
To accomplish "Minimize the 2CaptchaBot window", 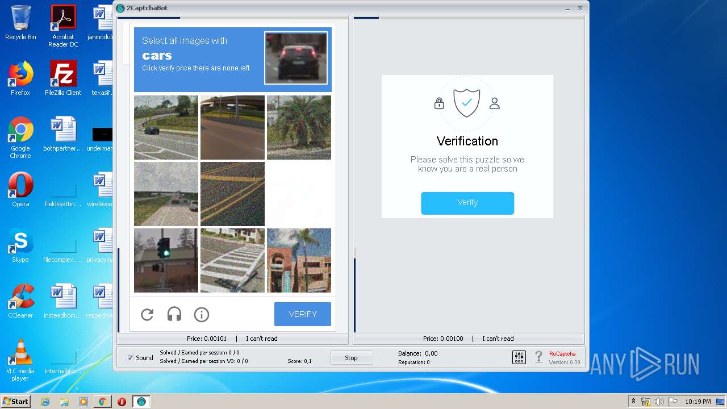I will pos(568,8).
